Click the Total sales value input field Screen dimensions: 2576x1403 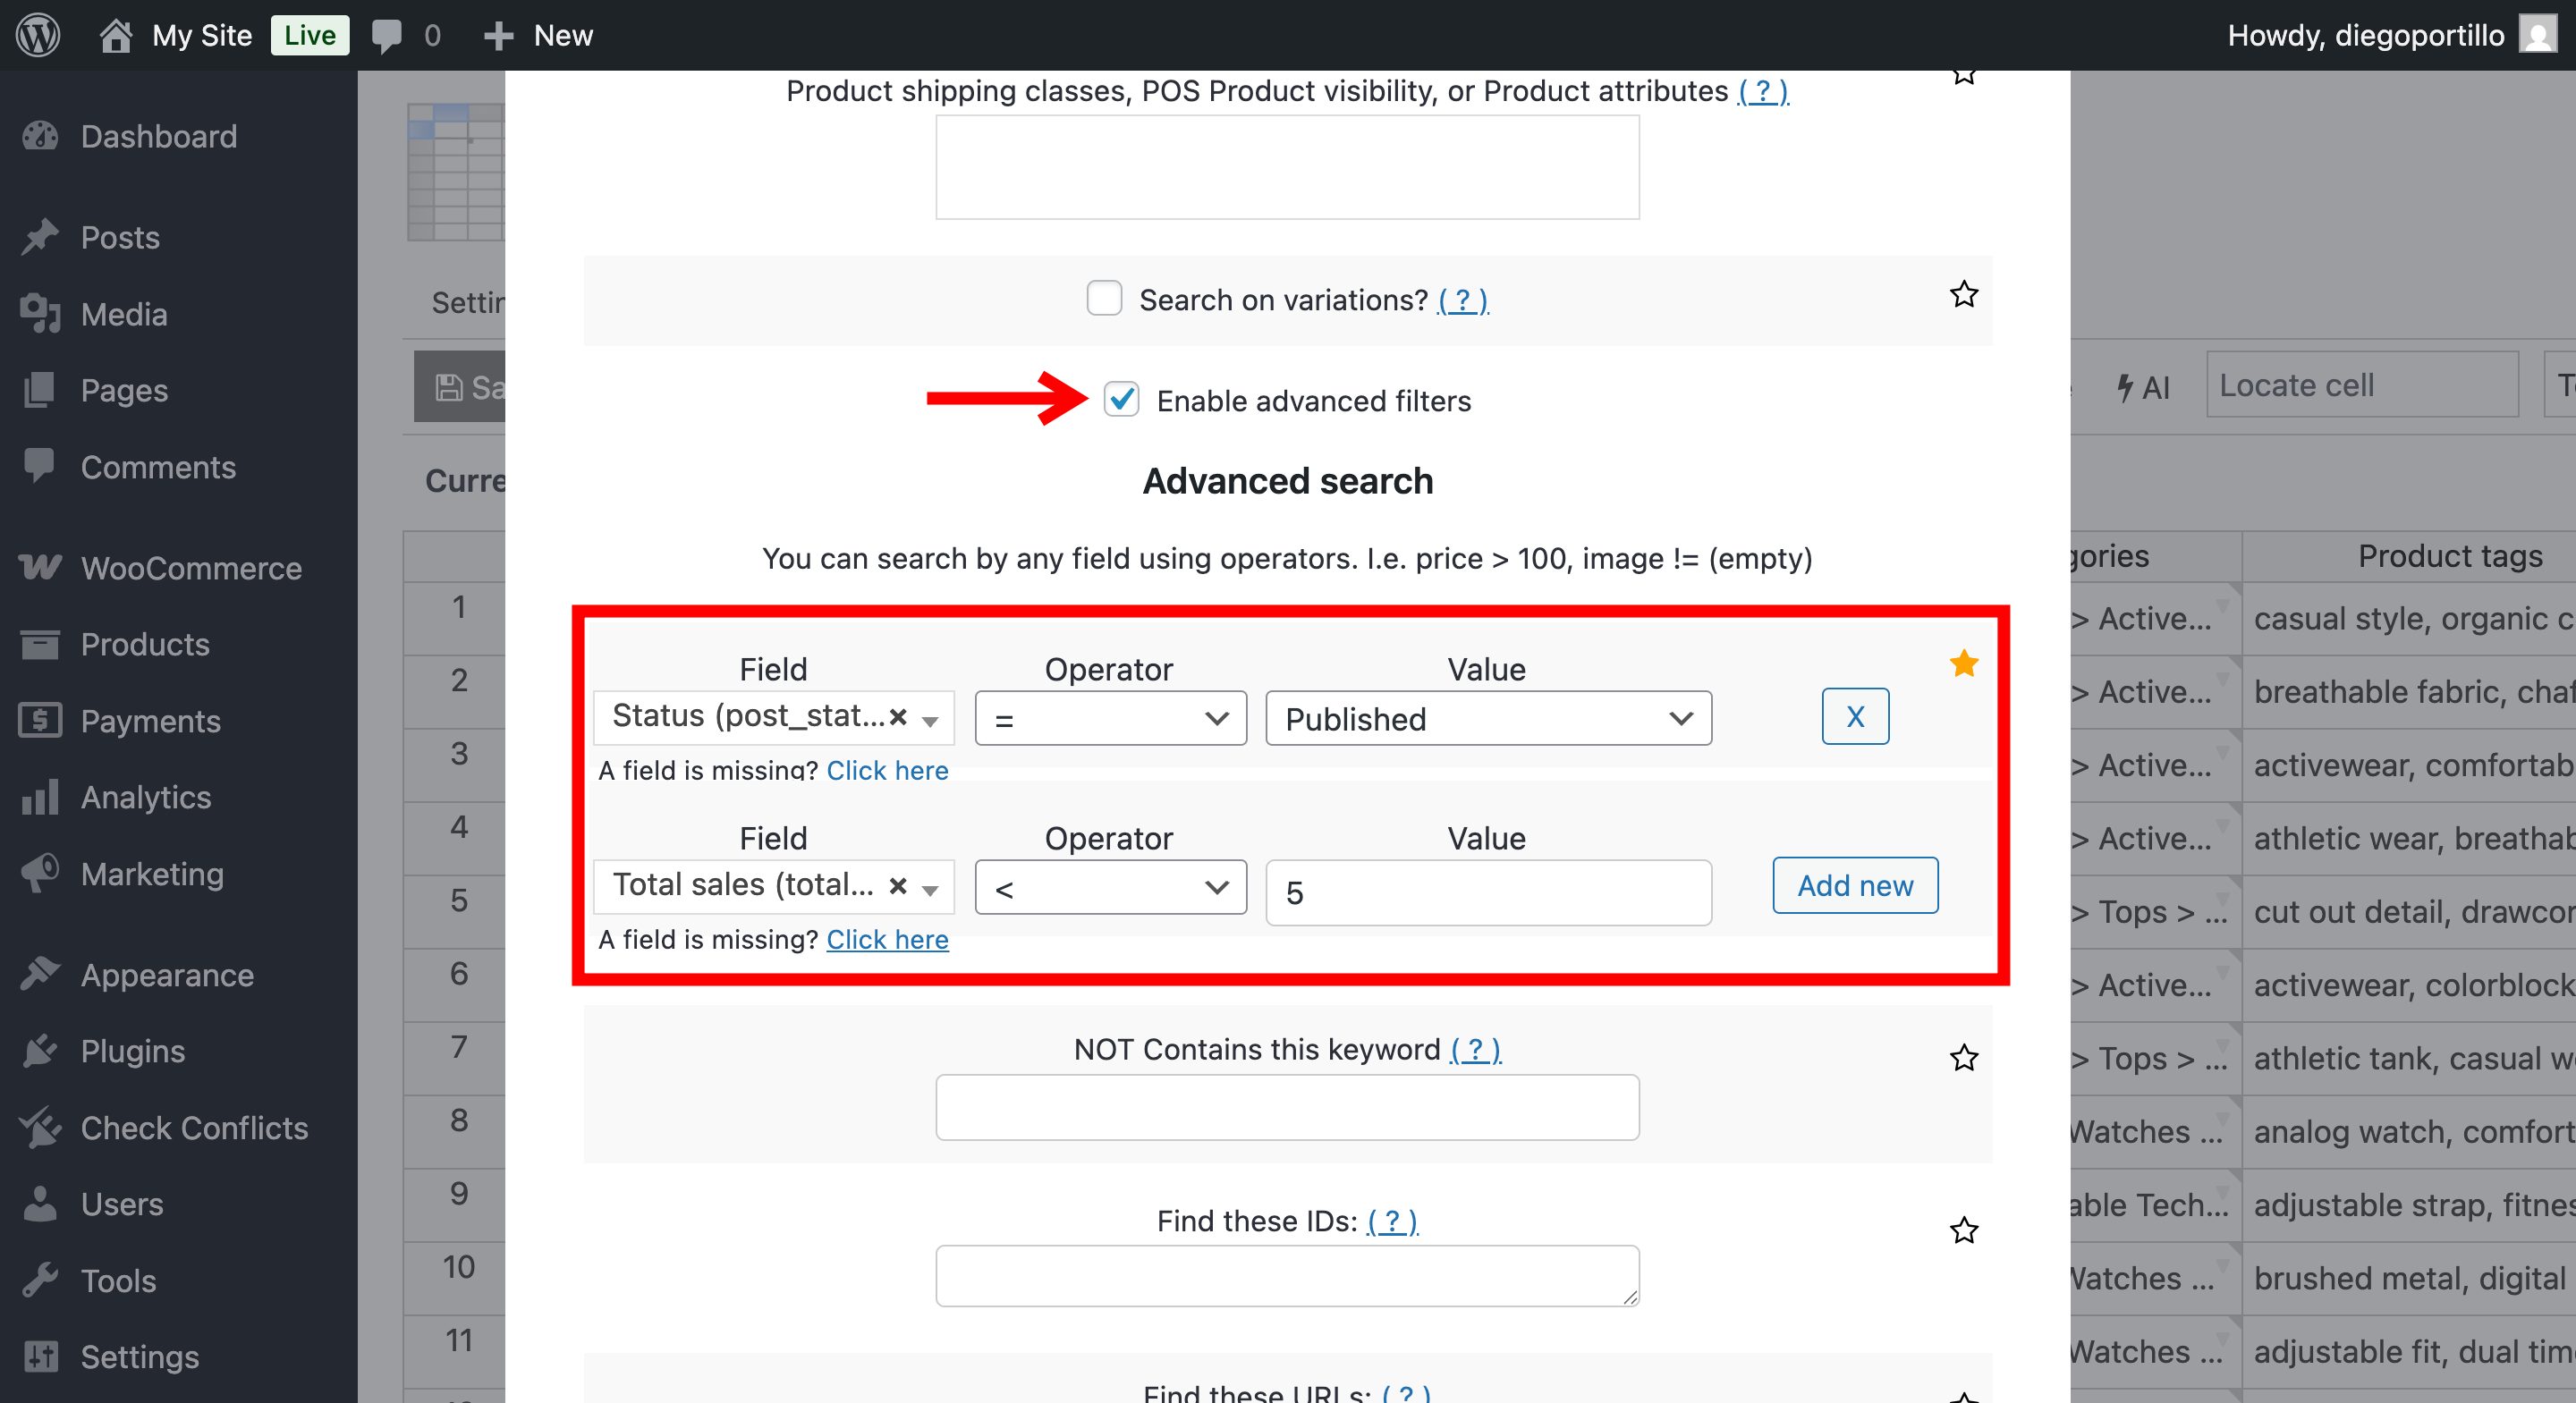tap(1487, 892)
